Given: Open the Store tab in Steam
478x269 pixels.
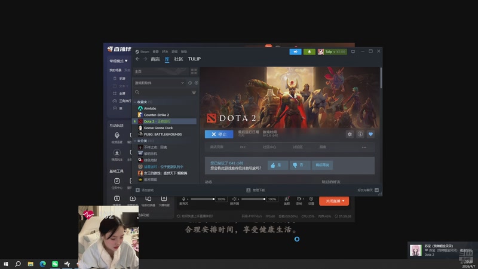Looking at the screenshot, I should [x=155, y=59].
